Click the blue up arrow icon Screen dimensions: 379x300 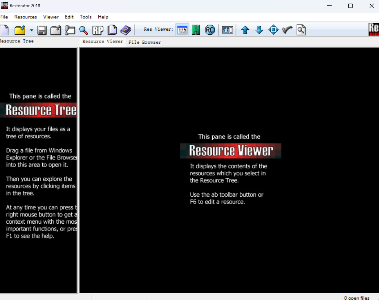[245, 30]
